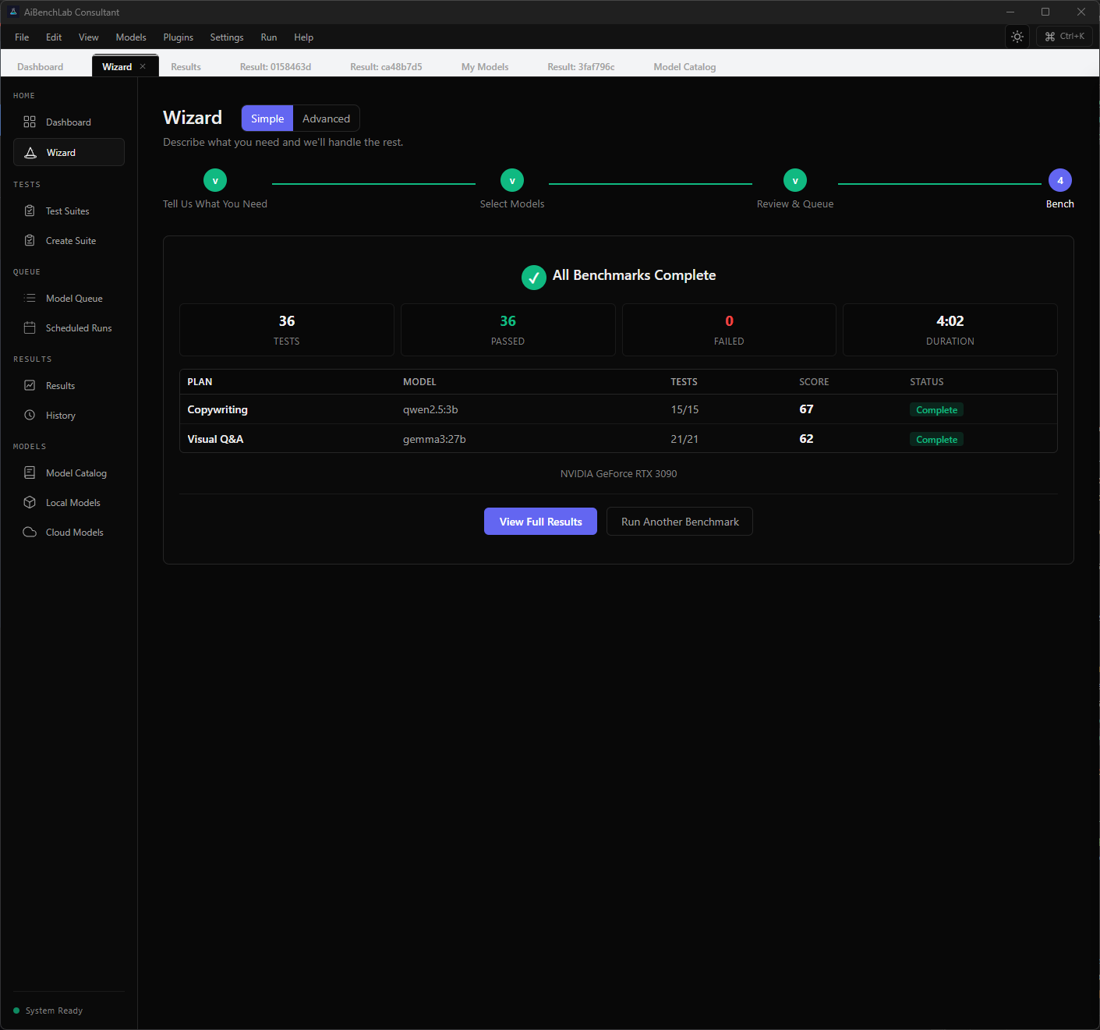
Task: Switch to Result: 3faf796c tab
Action: pos(581,67)
